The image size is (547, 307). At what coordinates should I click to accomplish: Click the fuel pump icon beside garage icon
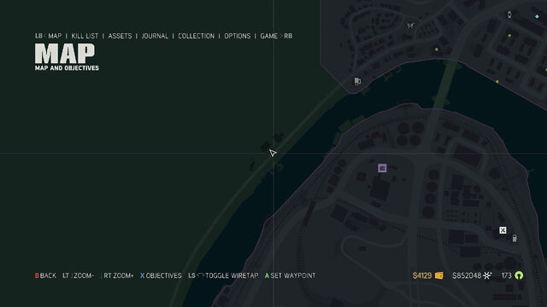tap(515, 239)
